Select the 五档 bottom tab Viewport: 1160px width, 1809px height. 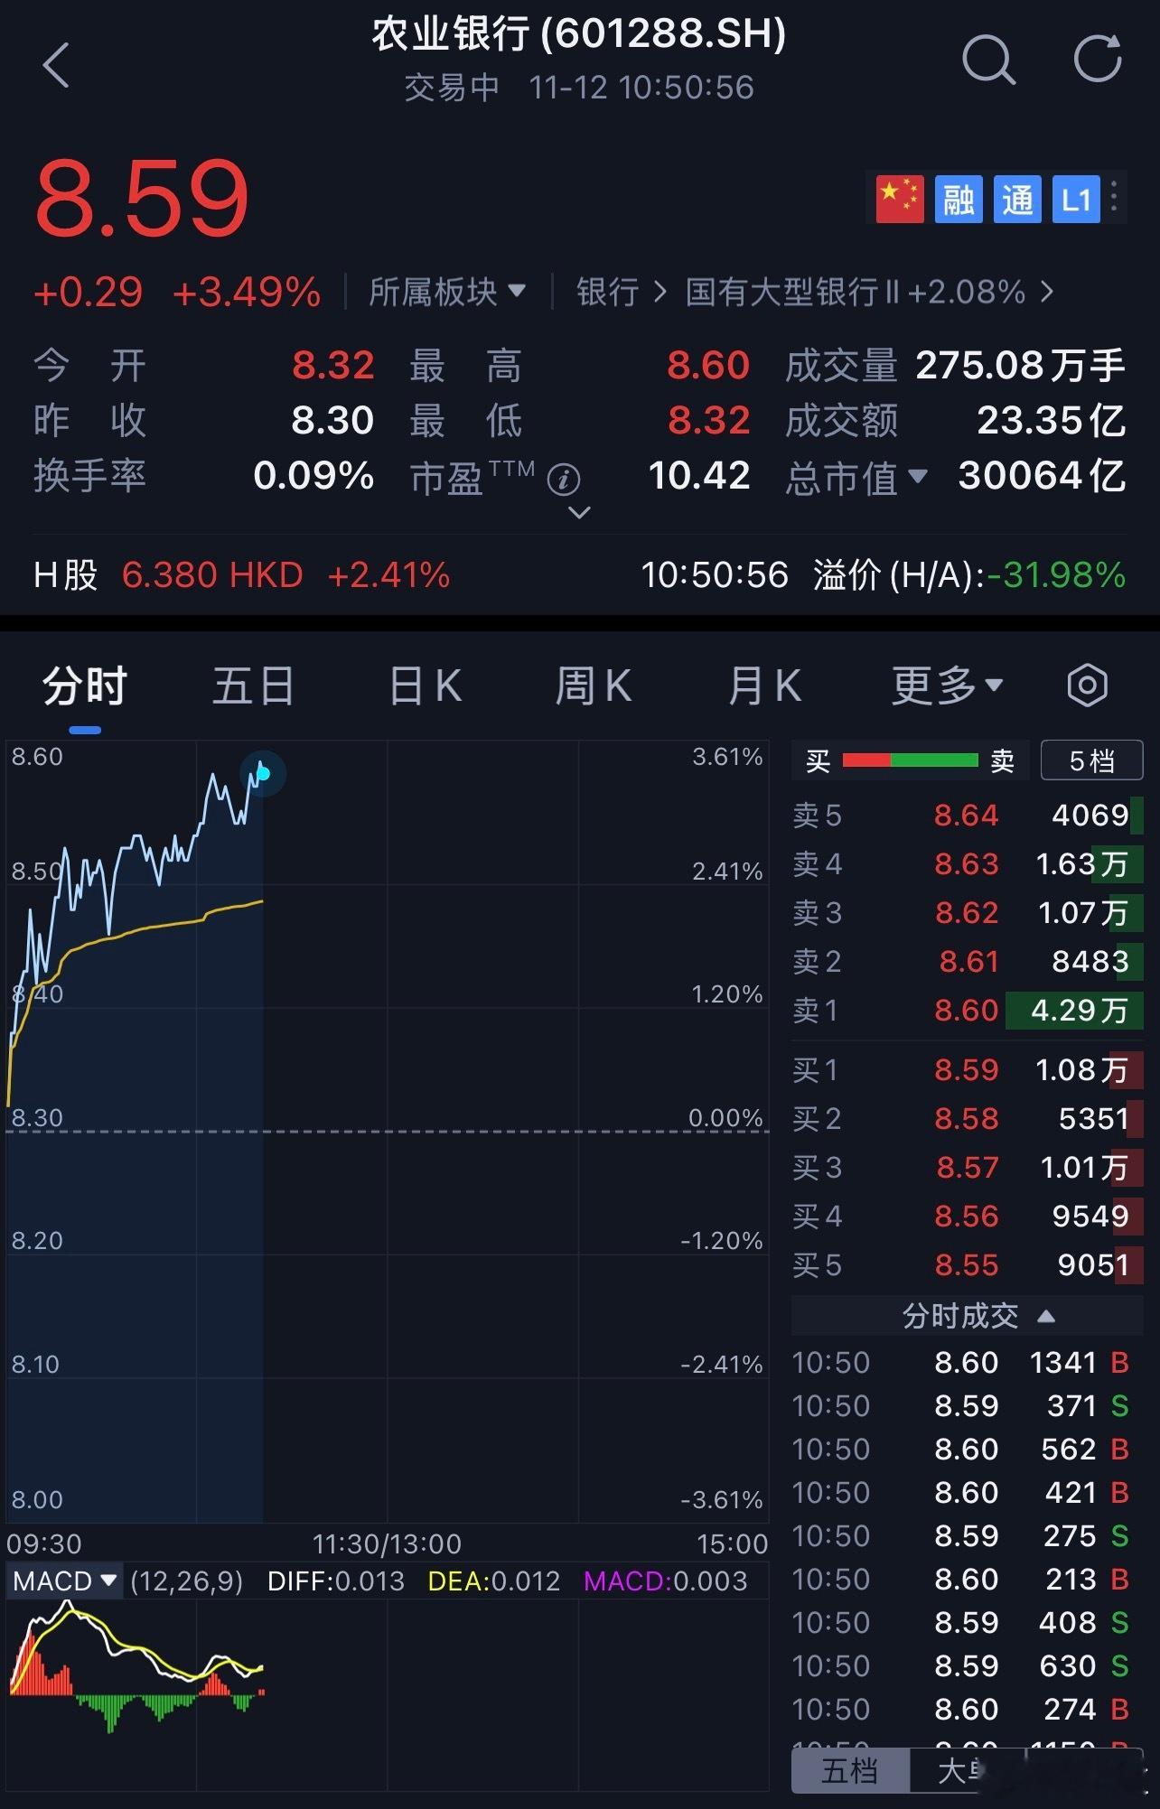pyautogui.click(x=850, y=1771)
